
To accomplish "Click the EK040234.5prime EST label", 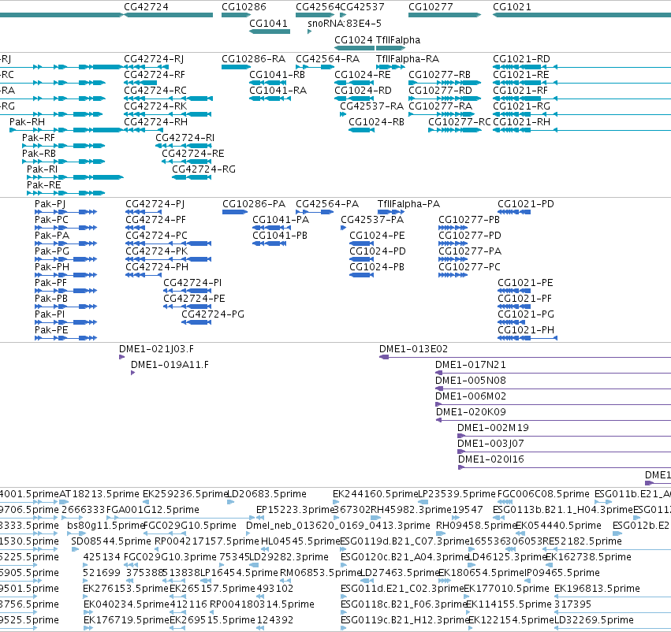I will (x=126, y=604).
